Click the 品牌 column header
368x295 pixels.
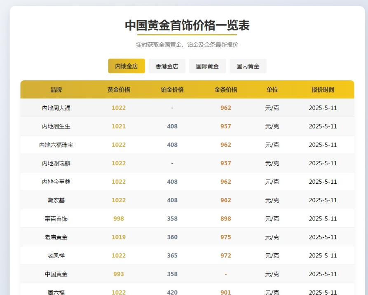coord(56,90)
